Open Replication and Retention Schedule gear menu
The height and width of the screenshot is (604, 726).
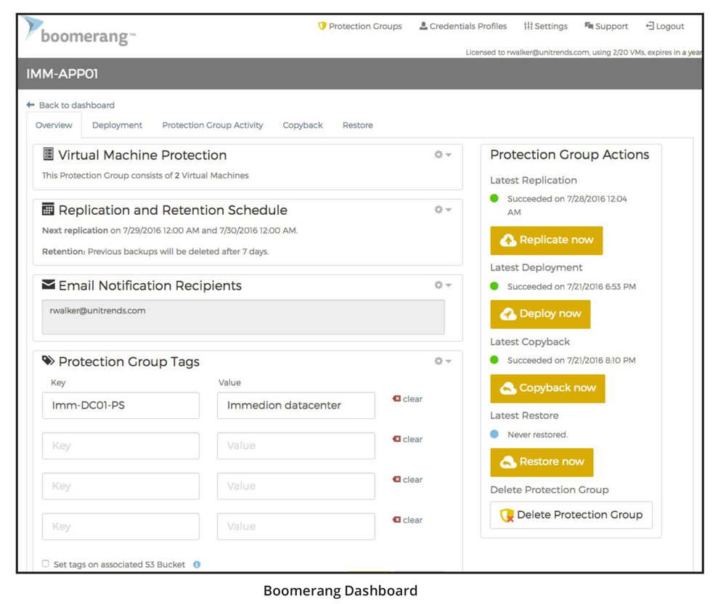pos(442,210)
